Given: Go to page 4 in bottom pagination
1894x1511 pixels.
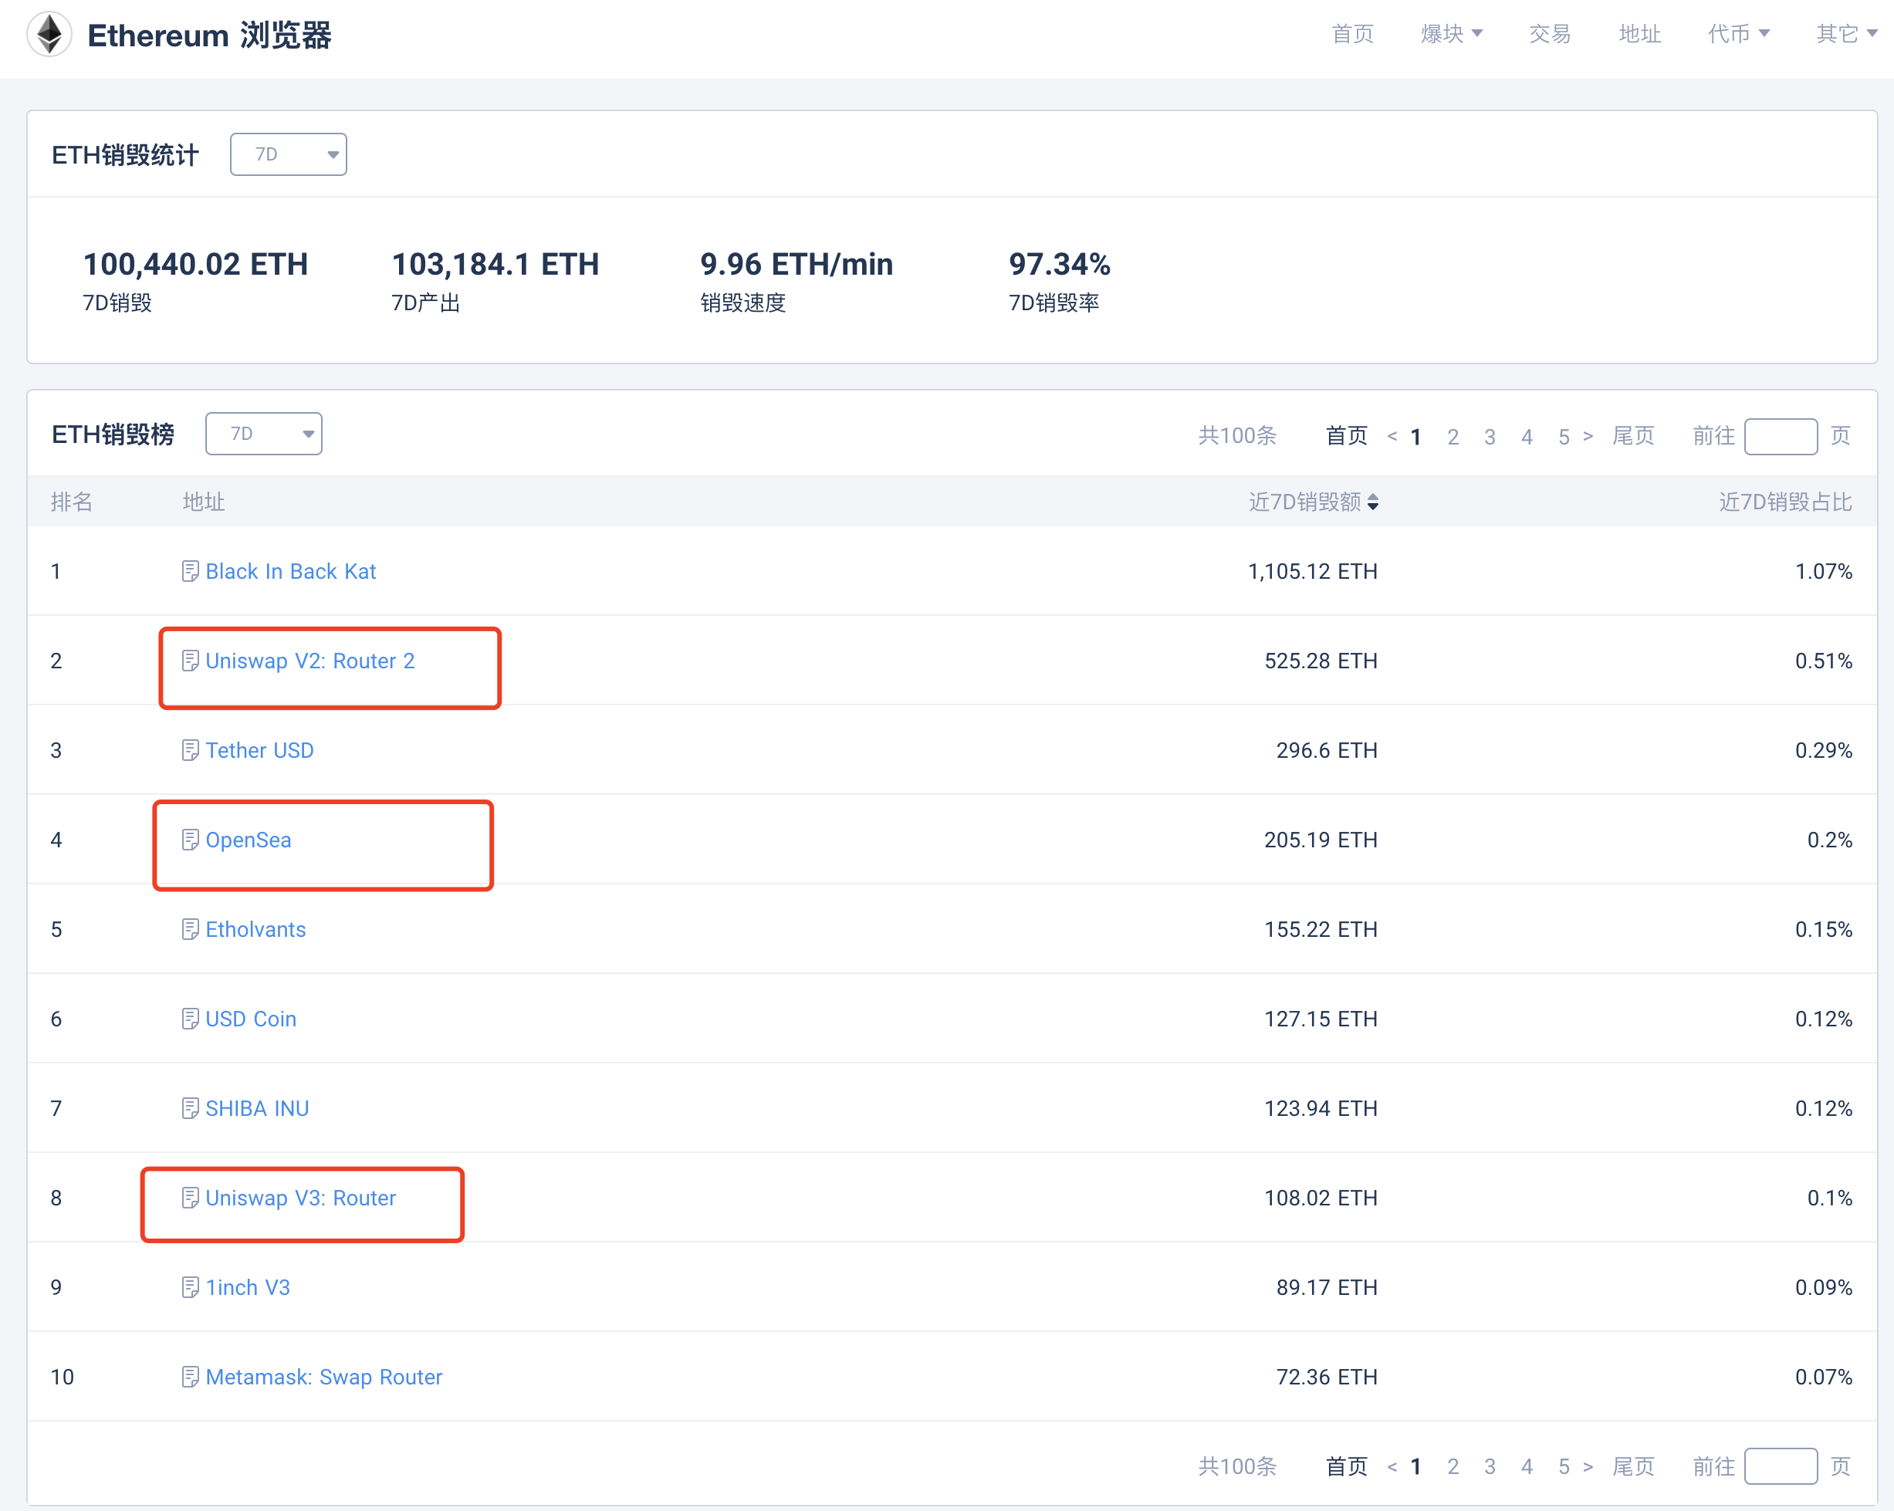Looking at the screenshot, I should coord(1527,1467).
